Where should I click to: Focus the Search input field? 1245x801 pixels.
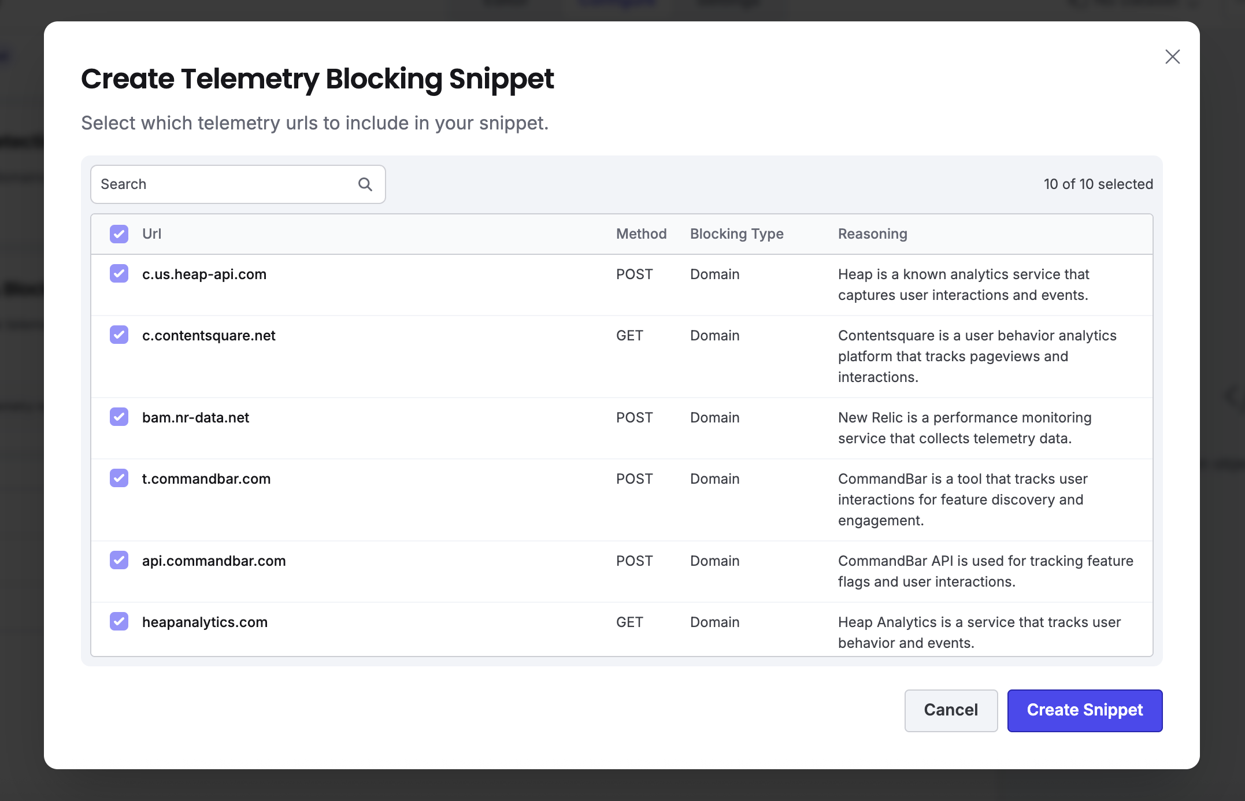pyautogui.click(x=238, y=184)
